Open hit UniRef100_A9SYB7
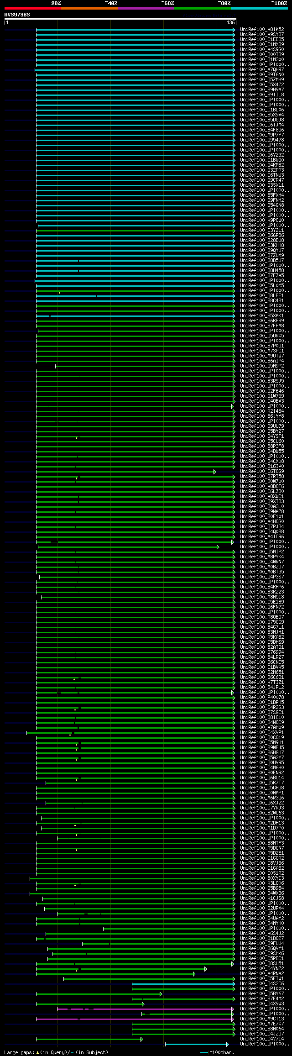 coord(262,35)
